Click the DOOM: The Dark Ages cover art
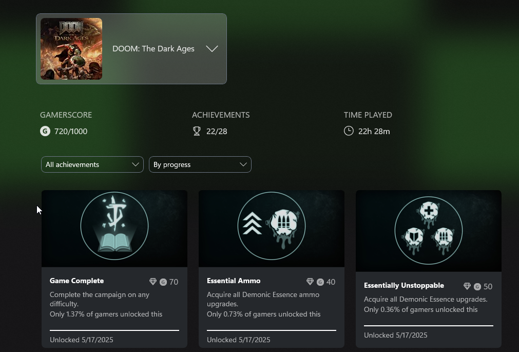 tap(71, 49)
